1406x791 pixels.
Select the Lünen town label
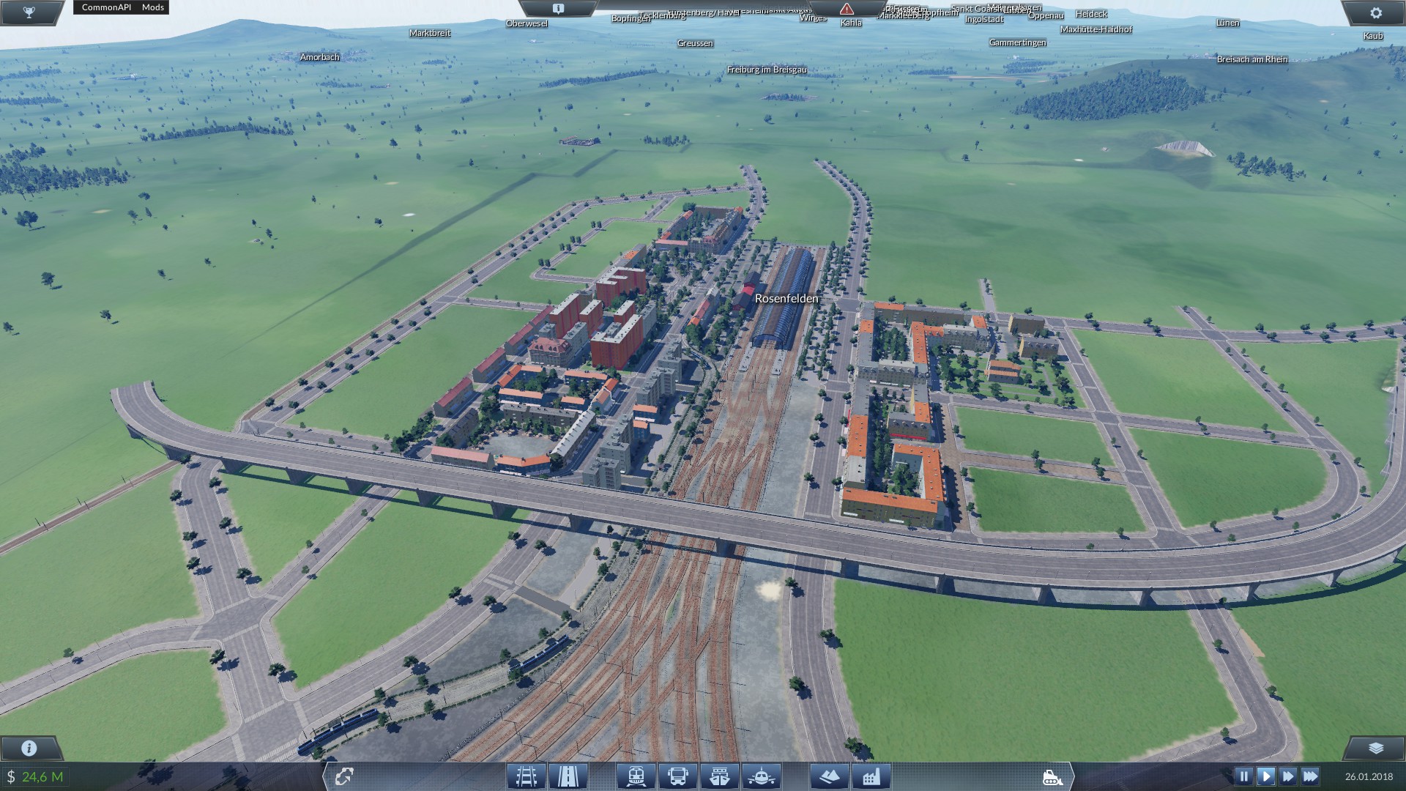(1227, 23)
